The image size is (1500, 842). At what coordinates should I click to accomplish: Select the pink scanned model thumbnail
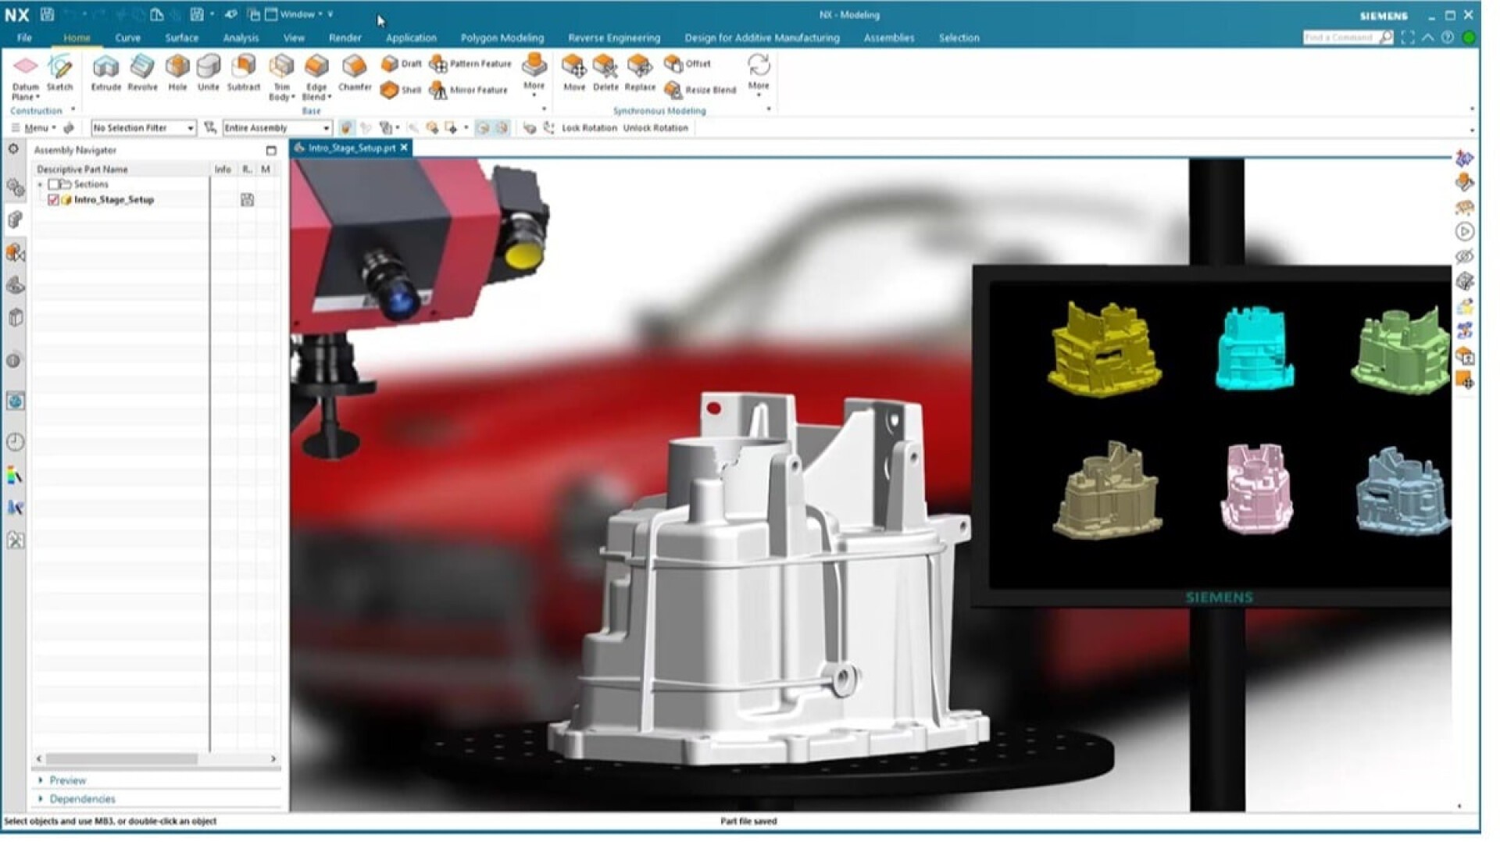1255,488
